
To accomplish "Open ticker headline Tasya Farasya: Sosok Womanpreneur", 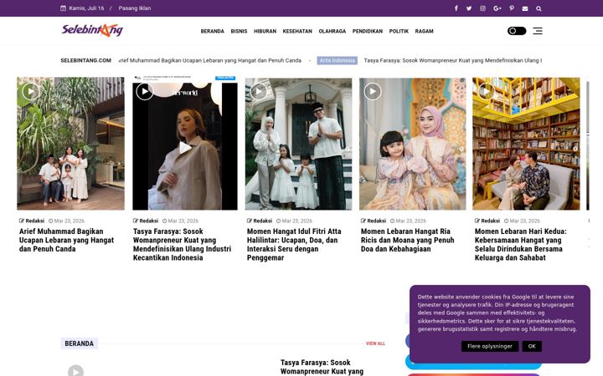I will [452, 61].
